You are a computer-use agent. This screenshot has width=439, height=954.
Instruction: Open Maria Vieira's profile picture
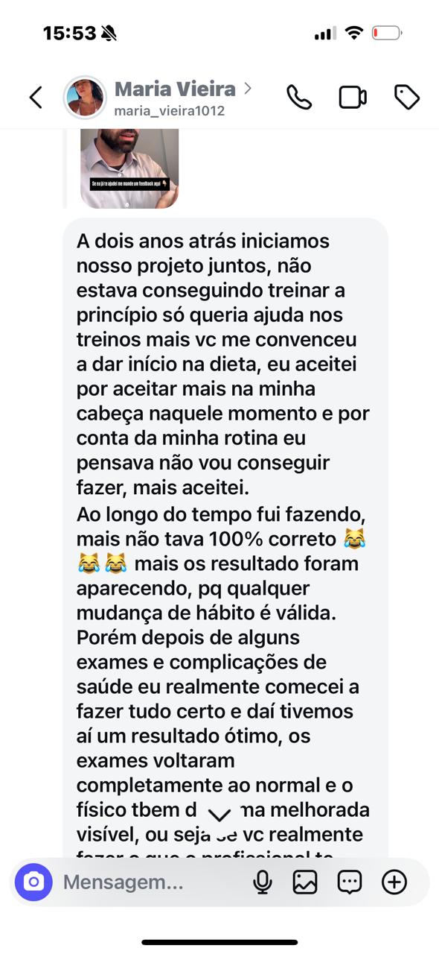(85, 98)
